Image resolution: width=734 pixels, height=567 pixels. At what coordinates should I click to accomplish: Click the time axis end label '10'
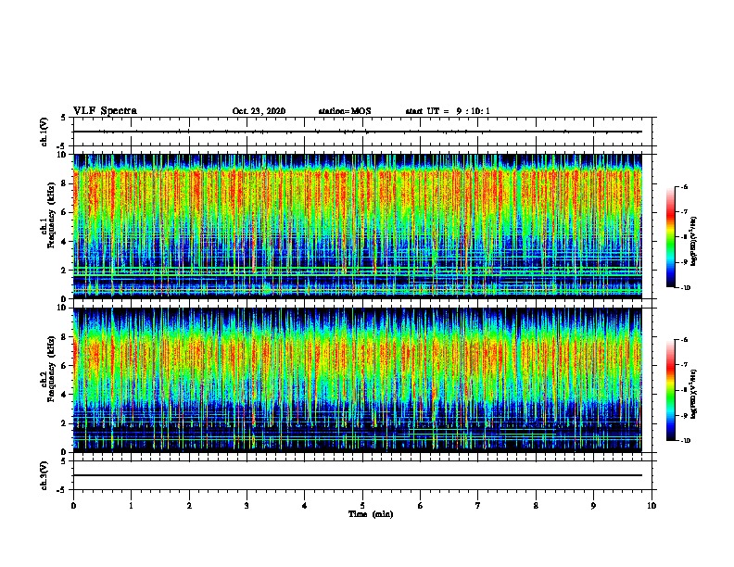[652, 506]
